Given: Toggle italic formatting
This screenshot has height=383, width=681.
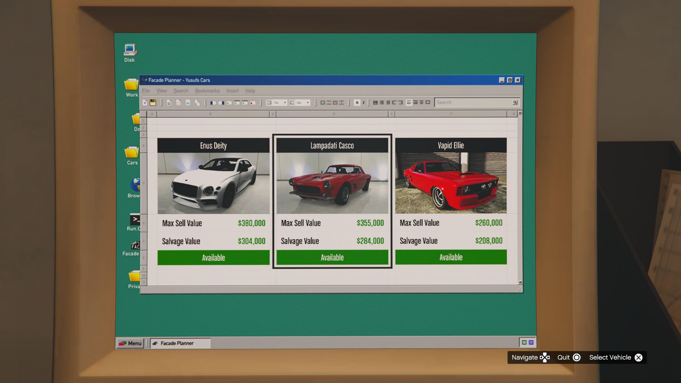Looking at the screenshot, I should pos(363,102).
